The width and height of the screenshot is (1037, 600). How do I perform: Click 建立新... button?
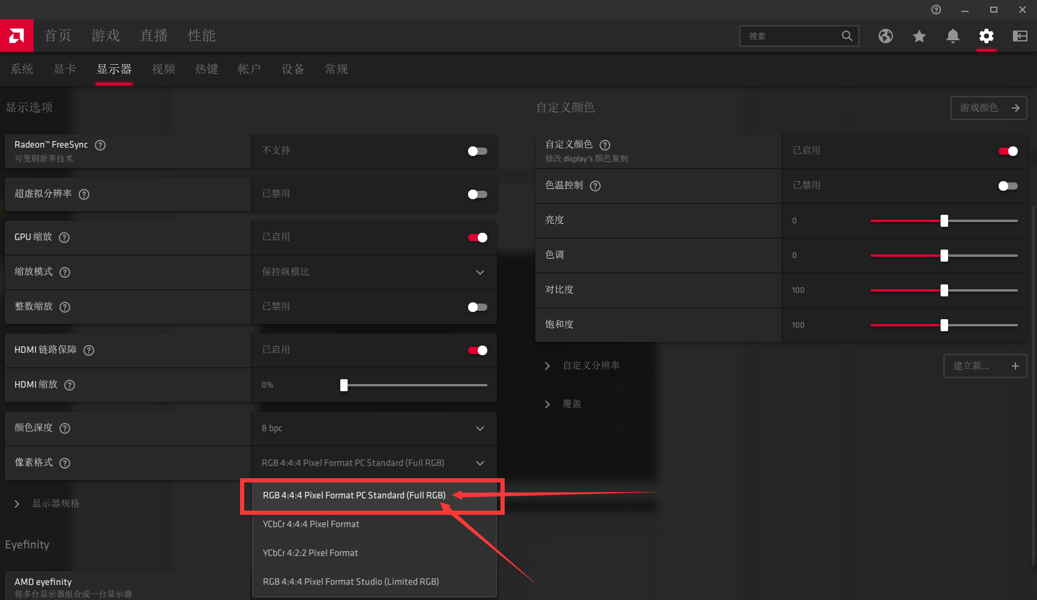(985, 366)
